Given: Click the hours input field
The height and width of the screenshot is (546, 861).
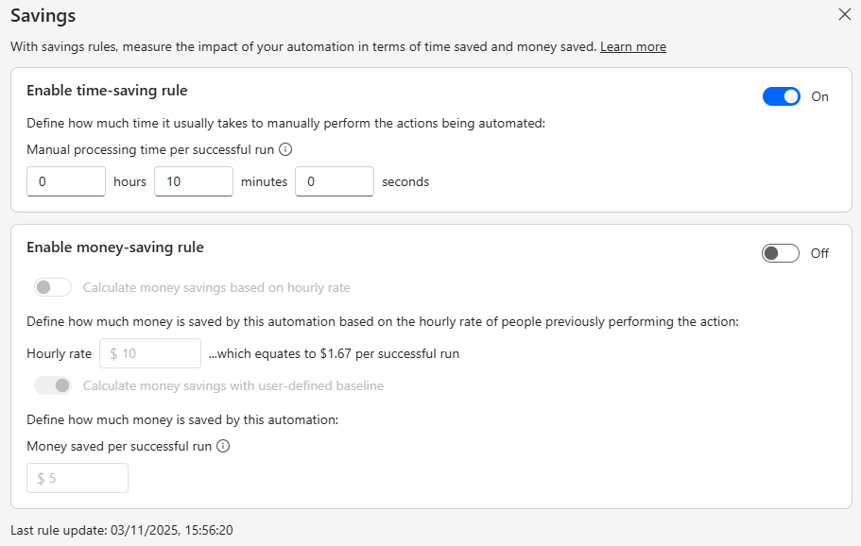Looking at the screenshot, I should click(65, 181).
